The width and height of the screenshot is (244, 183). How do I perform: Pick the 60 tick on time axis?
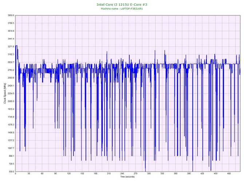coord(42,174)
